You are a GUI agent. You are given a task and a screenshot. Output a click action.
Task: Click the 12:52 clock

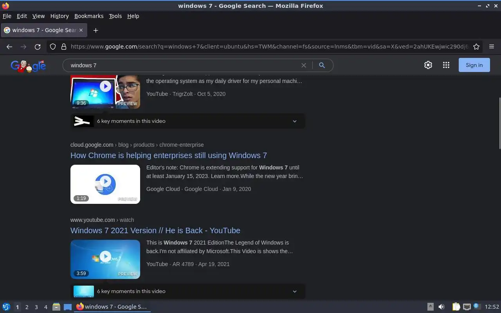492,307
